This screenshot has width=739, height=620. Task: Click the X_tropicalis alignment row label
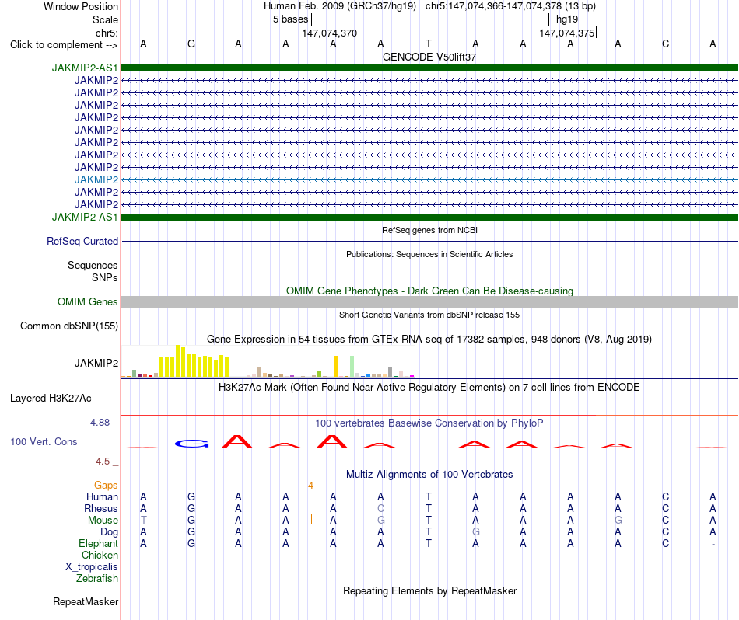(x=92, y=567)
